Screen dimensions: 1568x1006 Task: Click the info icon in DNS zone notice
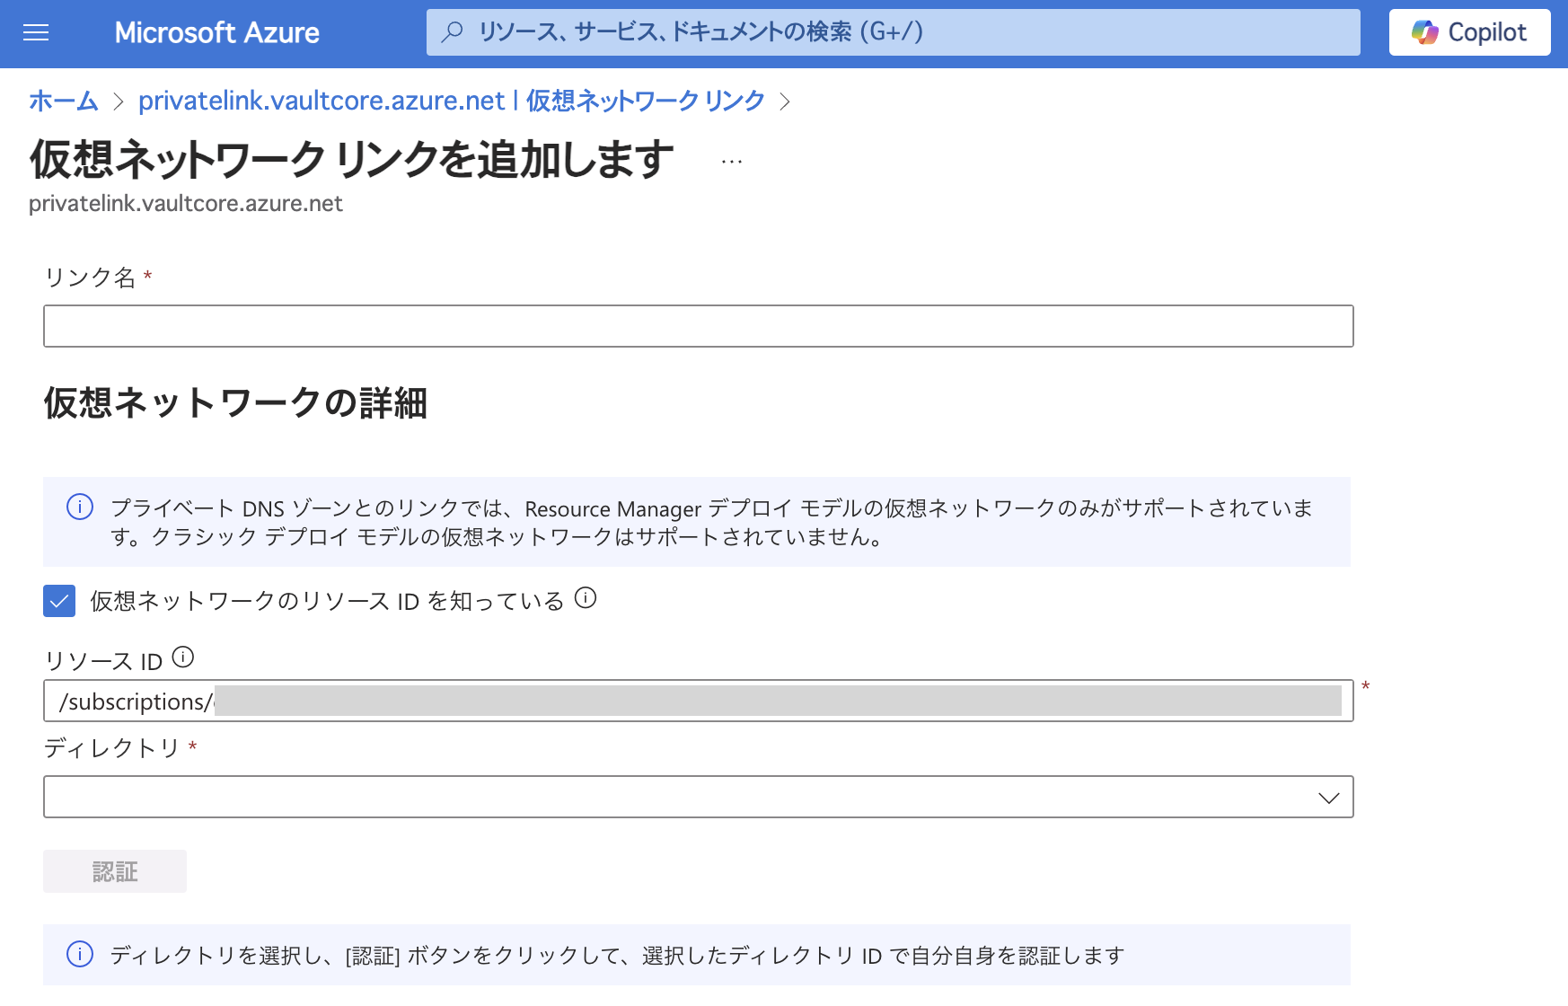[80, 507]
